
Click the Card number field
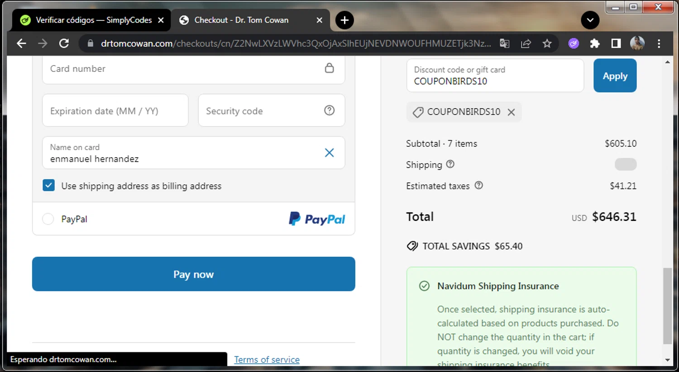[x=193, y=69]
